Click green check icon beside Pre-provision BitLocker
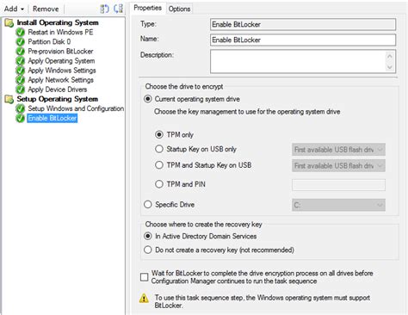This screenshot has height=315, width=408. point(21,52)
